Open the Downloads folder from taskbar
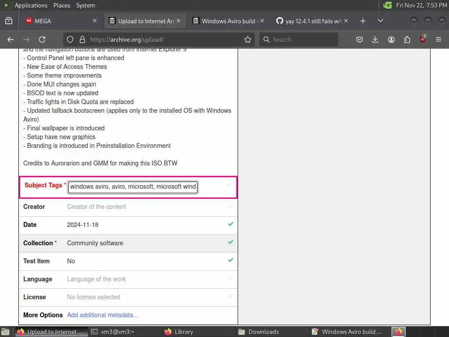The height and width of the screenshot is (337, 449). [272, 332]
